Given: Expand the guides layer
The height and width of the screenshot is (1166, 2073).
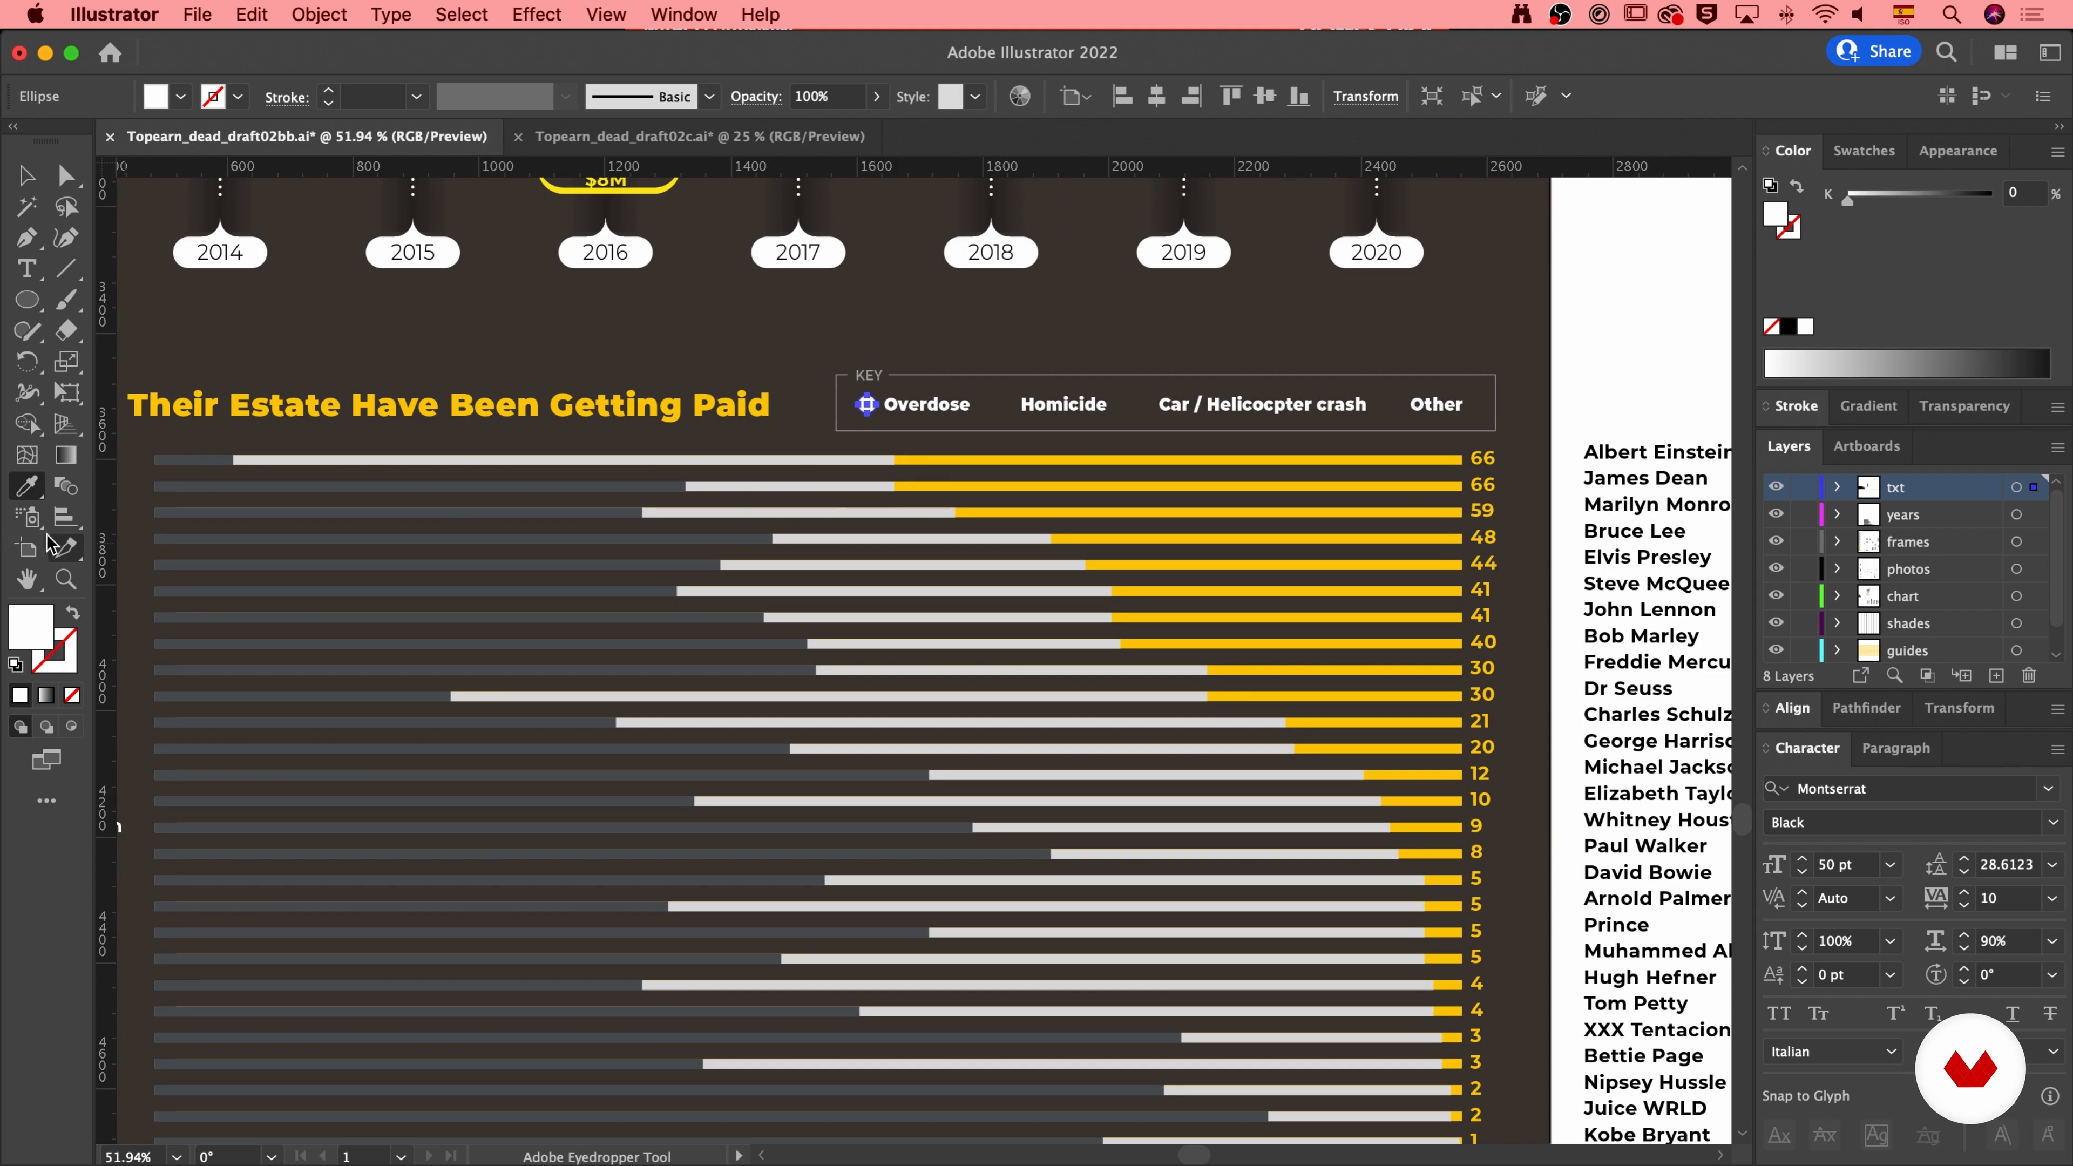Looking at the screenshot, I should pyautogui.click(x=1837, y=649).
